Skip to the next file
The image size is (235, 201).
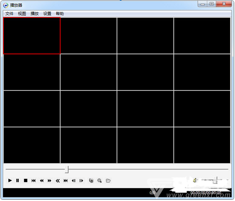[x=65, y=181]
